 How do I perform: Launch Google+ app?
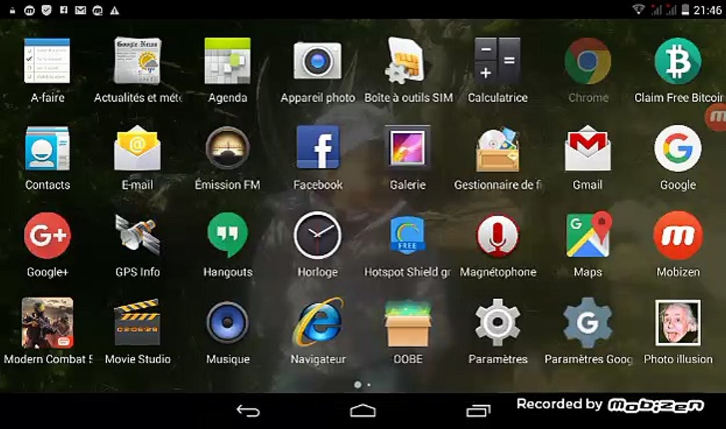coord(47,235)
